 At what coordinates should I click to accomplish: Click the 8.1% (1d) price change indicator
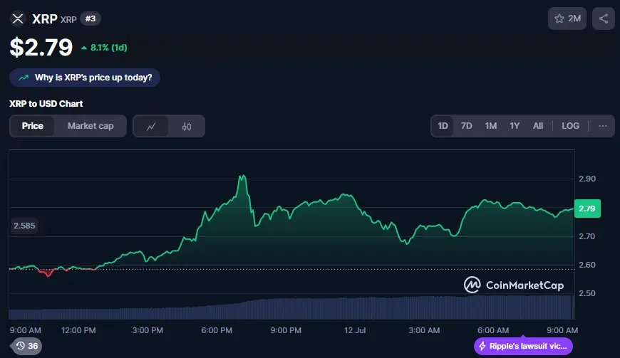click(x=104, y=48)
